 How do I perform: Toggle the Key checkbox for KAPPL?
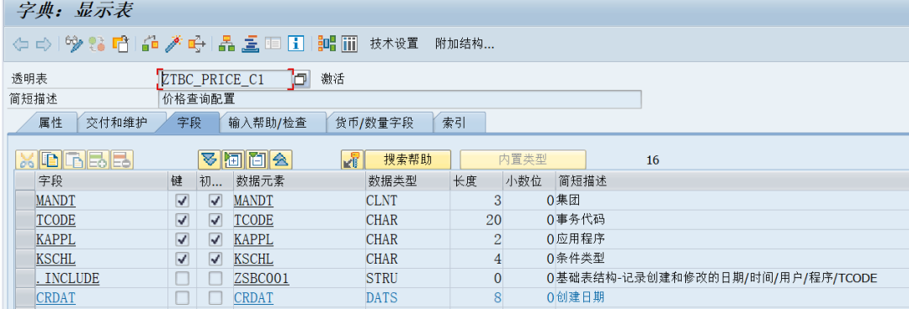182,239
